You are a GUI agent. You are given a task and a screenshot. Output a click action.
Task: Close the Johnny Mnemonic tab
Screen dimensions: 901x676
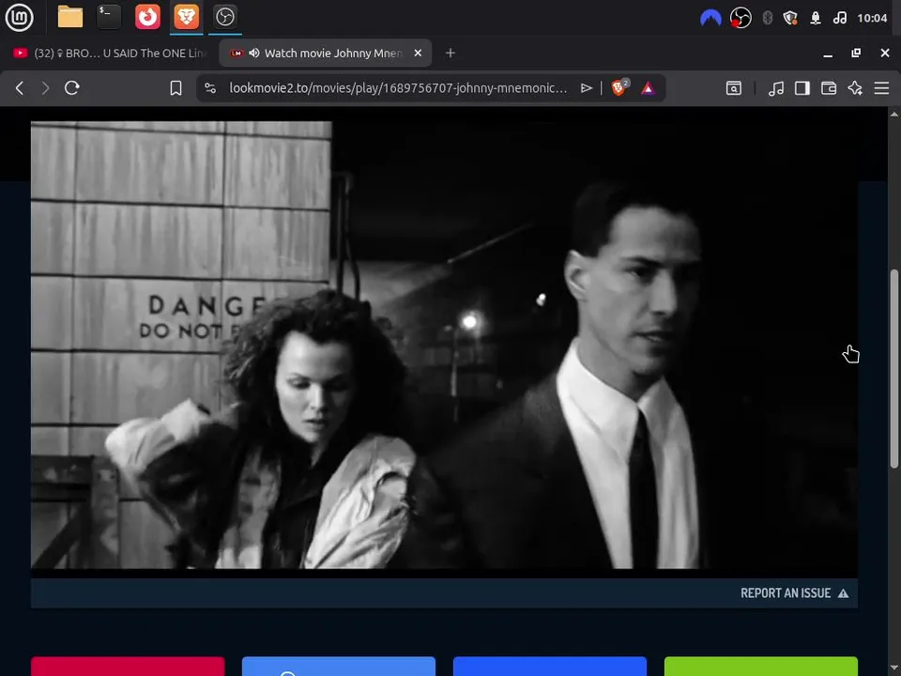[418, 53]
